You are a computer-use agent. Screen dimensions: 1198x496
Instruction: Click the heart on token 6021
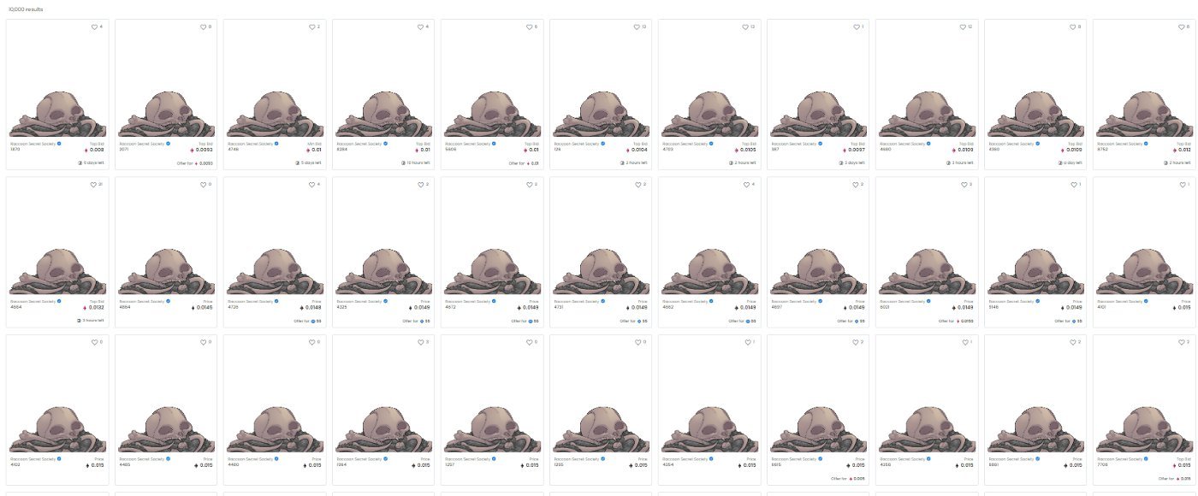[x=964, y=185]
